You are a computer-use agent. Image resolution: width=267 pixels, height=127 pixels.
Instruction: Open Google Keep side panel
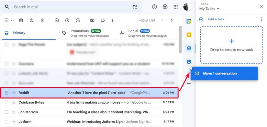click(x=189, y=35)
